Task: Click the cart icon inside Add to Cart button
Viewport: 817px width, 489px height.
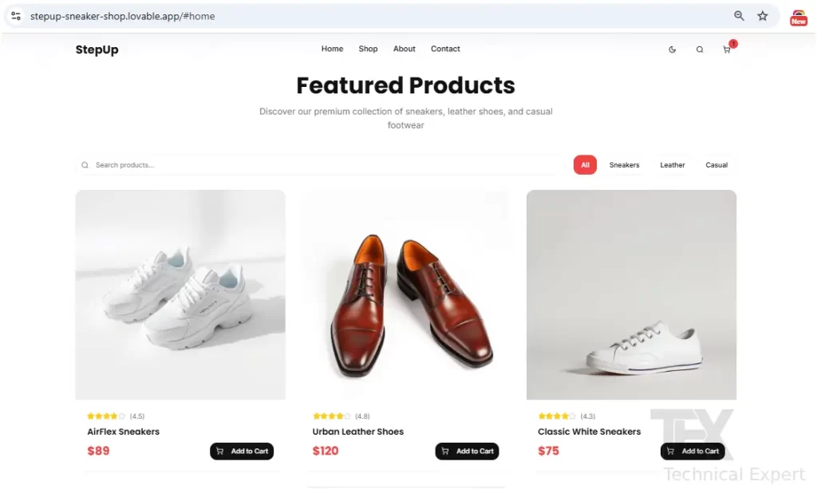Action: tap(222, 451)
